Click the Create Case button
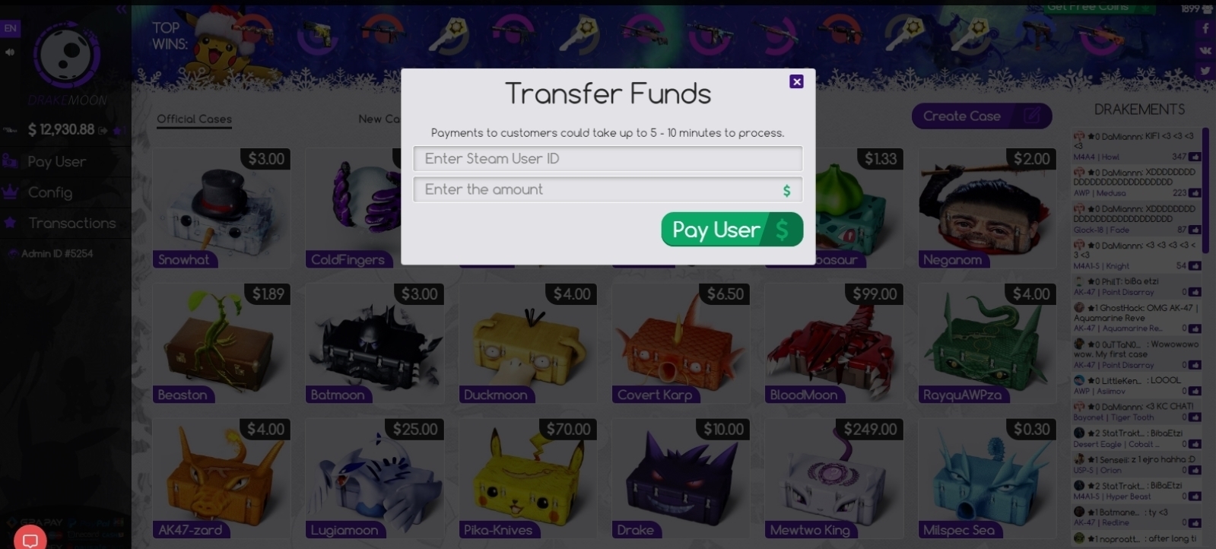 tap(981, 116)
